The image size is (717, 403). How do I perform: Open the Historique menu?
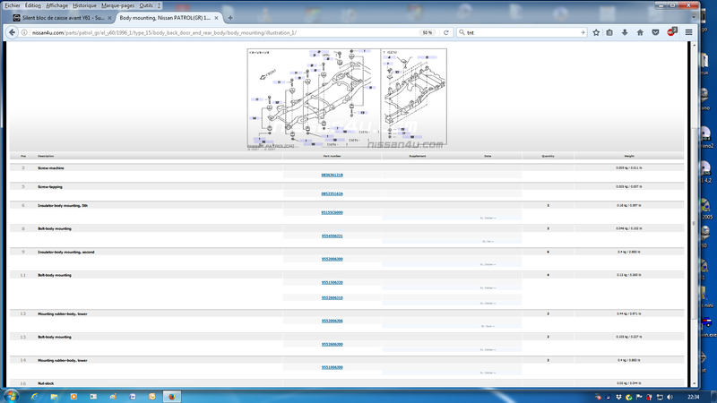(84, 5)
